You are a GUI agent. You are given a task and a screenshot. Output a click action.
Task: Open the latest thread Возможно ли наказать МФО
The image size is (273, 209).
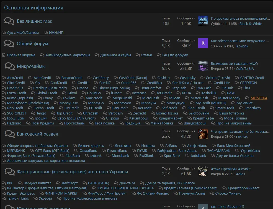(x=234, y=64)
